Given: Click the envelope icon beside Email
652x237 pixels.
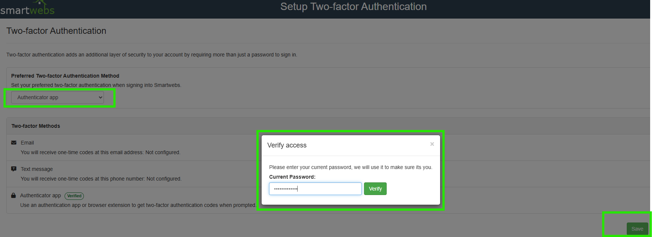Looking at the screenshot, I should 14,143.
